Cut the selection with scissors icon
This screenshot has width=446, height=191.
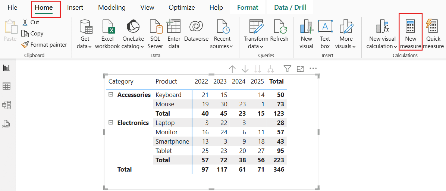click(x=31, y=22)
